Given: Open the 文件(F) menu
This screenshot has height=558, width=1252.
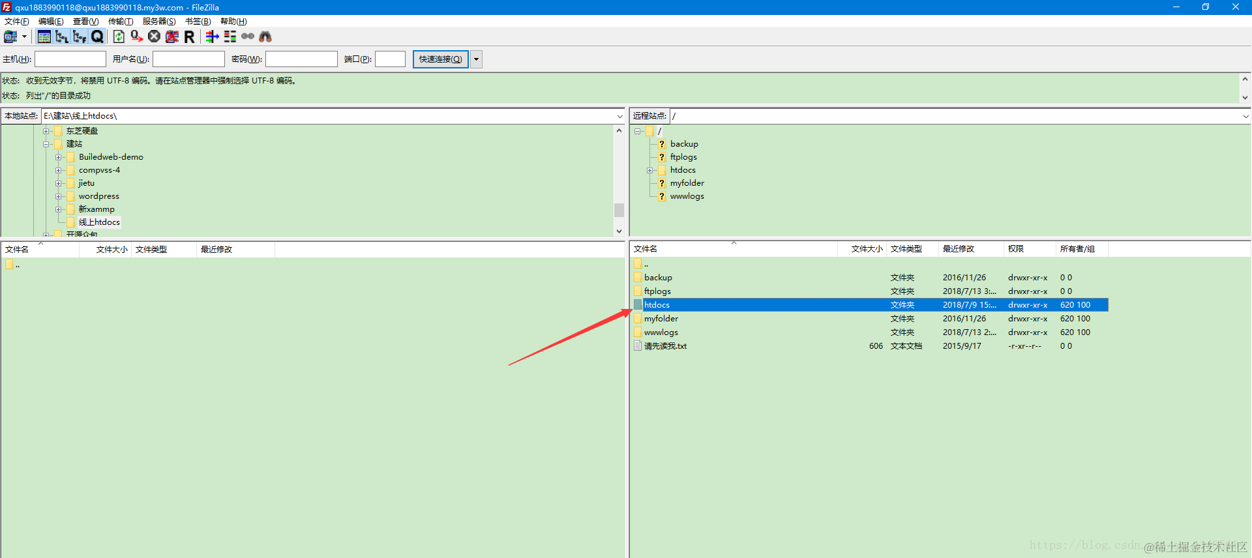Looking at the screenshot, I should pos(16,22).
